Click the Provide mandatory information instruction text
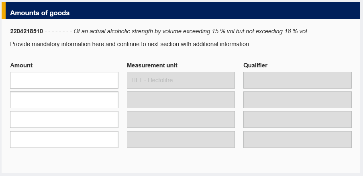 130,44
